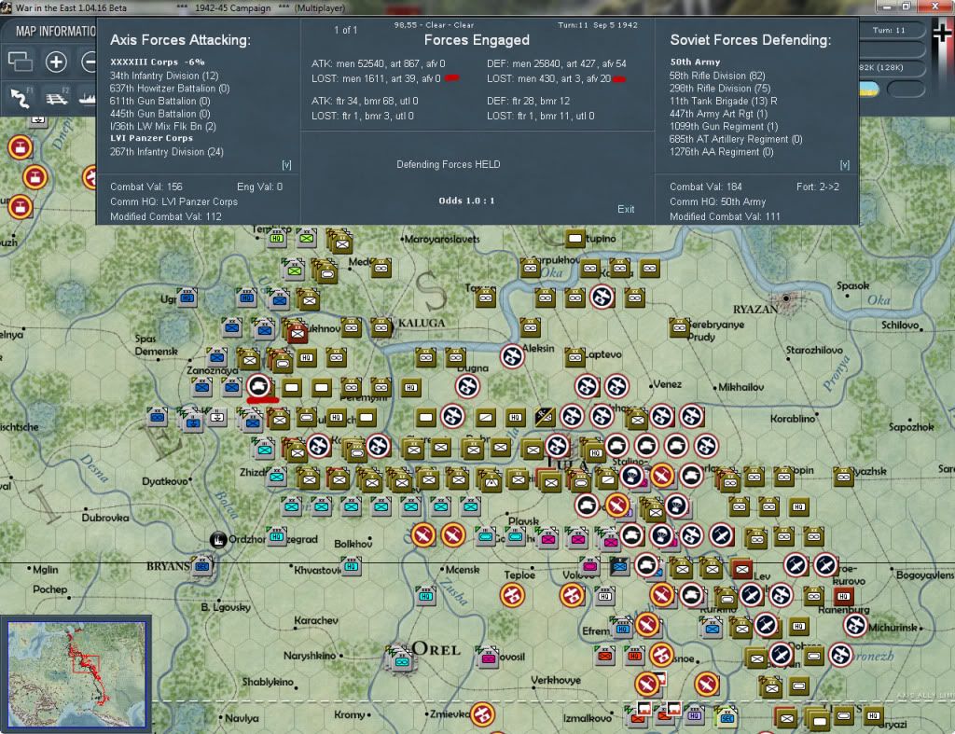The height and width of the screenshot is (734, 955).
Task: Select the HQ counter at Bryansk
Action: (202, 566)
